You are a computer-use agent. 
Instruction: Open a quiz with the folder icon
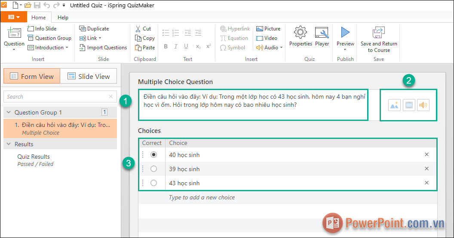pos(28,5)
